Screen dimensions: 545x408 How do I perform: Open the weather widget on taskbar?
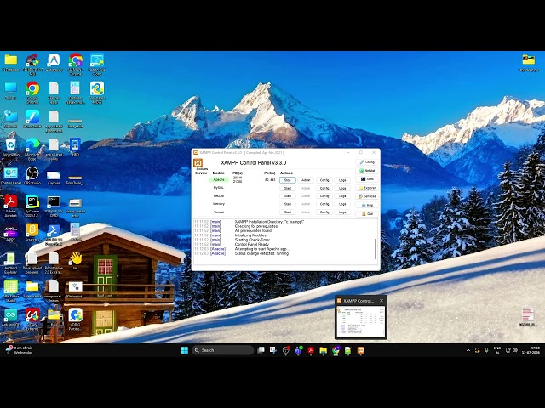[19, 350]
